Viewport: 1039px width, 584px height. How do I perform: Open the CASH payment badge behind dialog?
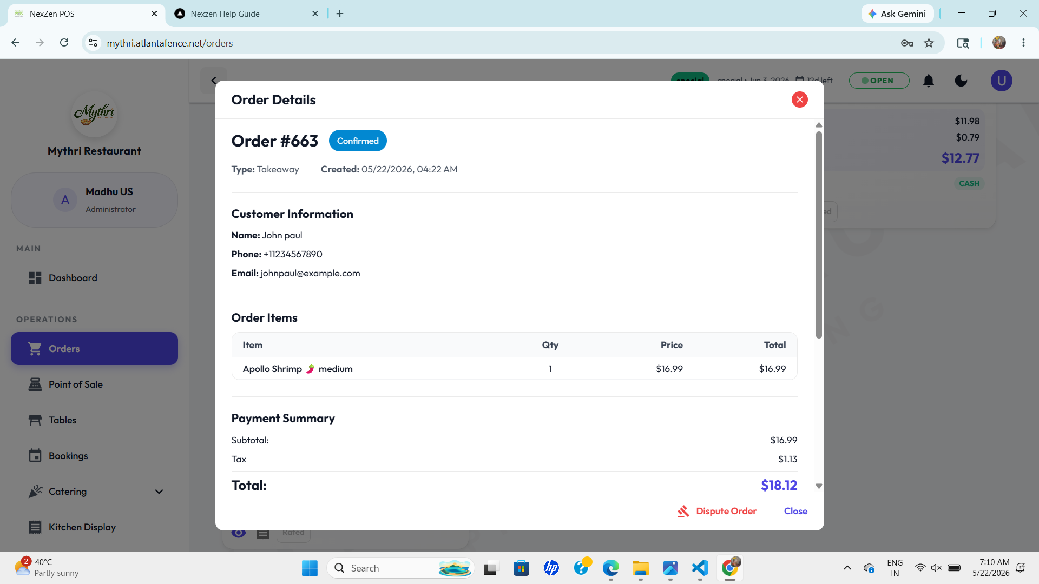[x=969, y=183]
